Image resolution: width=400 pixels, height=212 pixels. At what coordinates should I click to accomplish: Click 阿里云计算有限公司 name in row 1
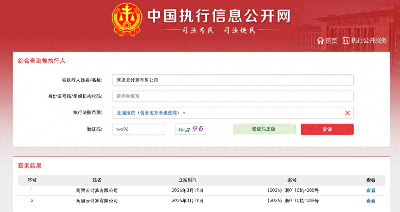point(97,191)
